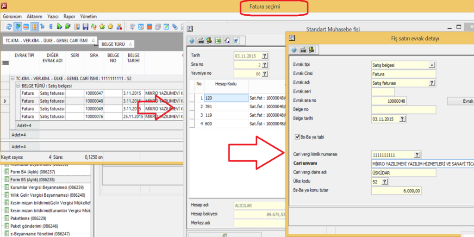The height and width of the screenshot is (237, 474).
Task: Toggle the Bs-Ba ya tabi checkbox
Action: coord(298,137)
